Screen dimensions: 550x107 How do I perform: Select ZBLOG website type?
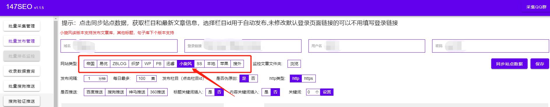[x=119, y=64]
